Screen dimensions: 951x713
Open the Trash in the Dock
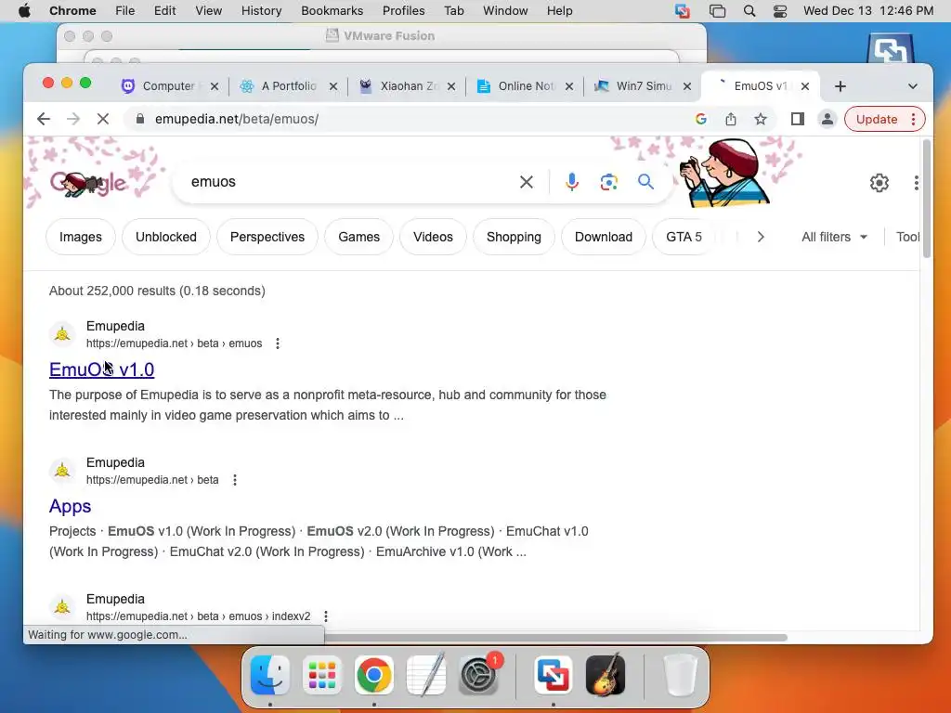[680, 675]
